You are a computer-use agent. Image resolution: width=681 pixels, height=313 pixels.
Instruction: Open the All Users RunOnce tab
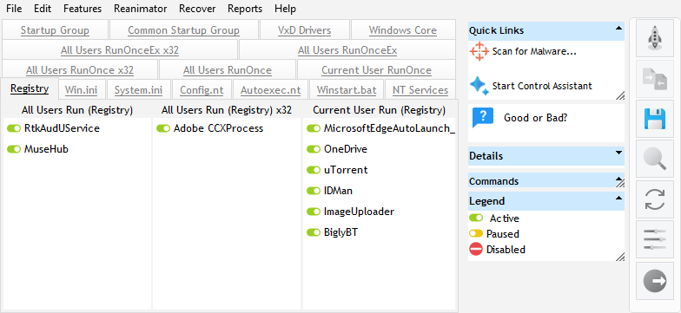[228, 70]
